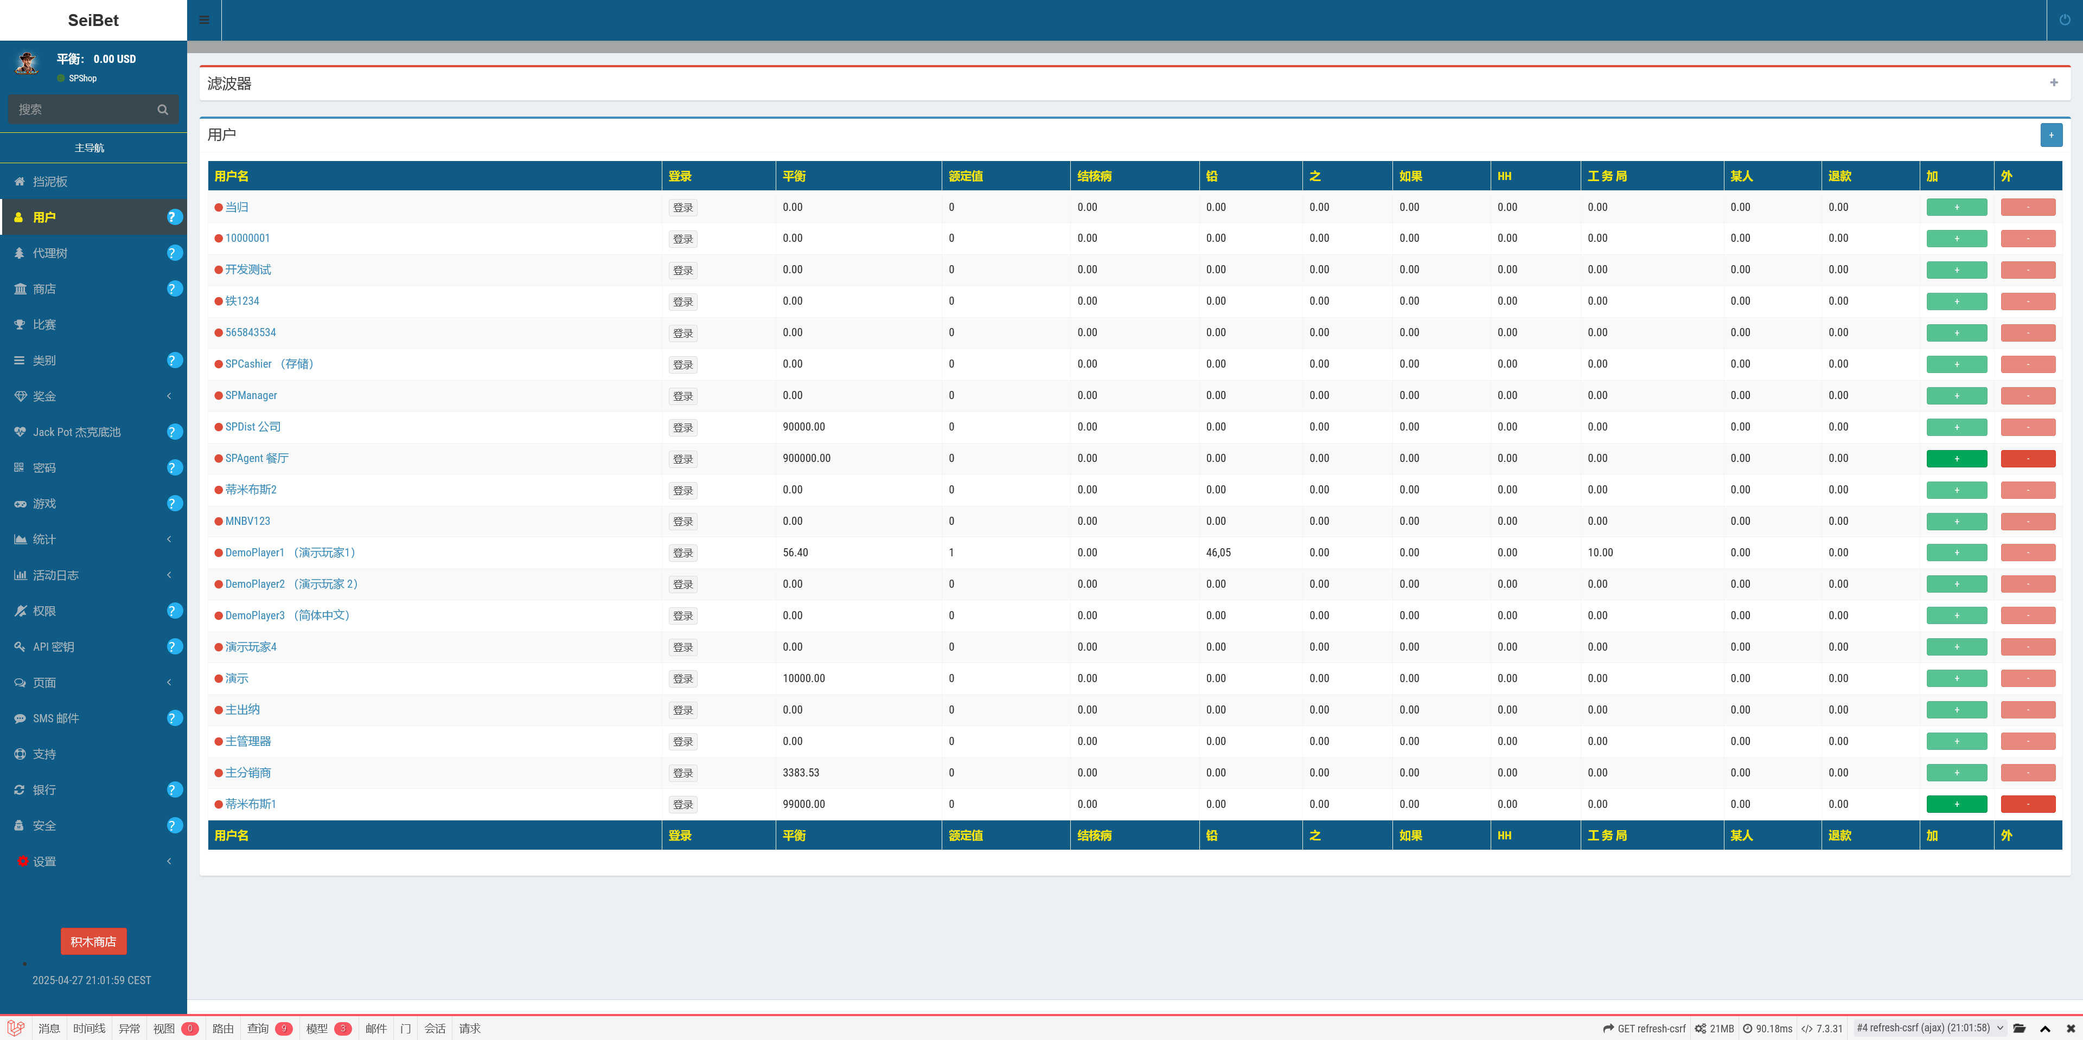Click the blue add user plus button
This screenshot has height=1040, width=2083.
(x=2050, y=135)
